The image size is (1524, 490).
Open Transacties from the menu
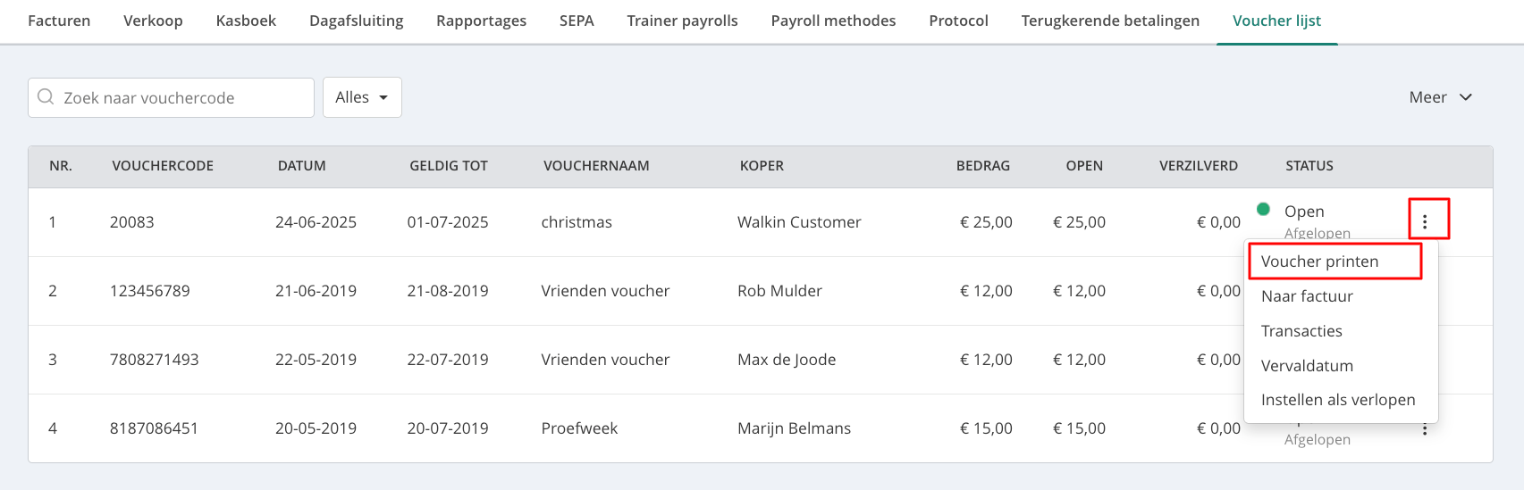1301,331
